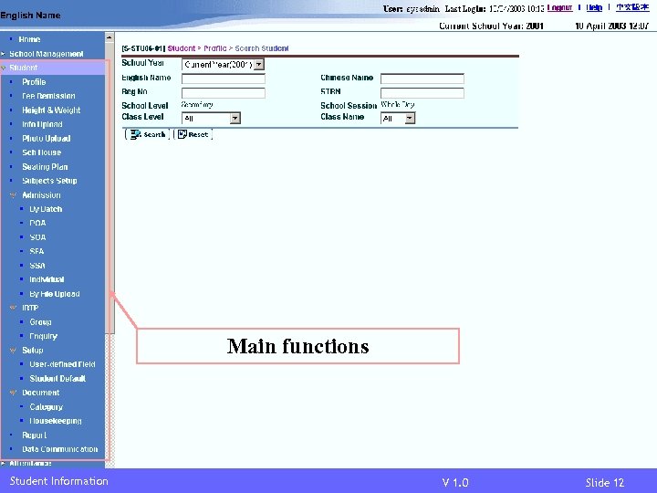This screenshot has width=657, height=493.
Task: Collapse the Document submenu
Action: 41,393
